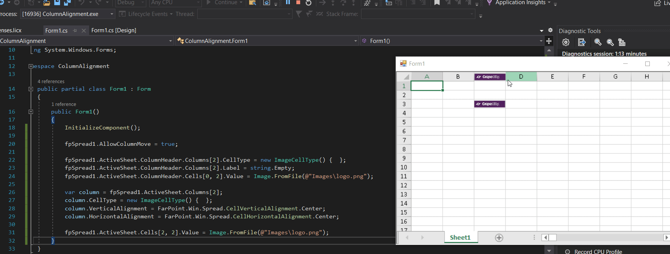Toggle the bookmark icon in toolbar
The image size is (670, 254).
tap(437, 3)
